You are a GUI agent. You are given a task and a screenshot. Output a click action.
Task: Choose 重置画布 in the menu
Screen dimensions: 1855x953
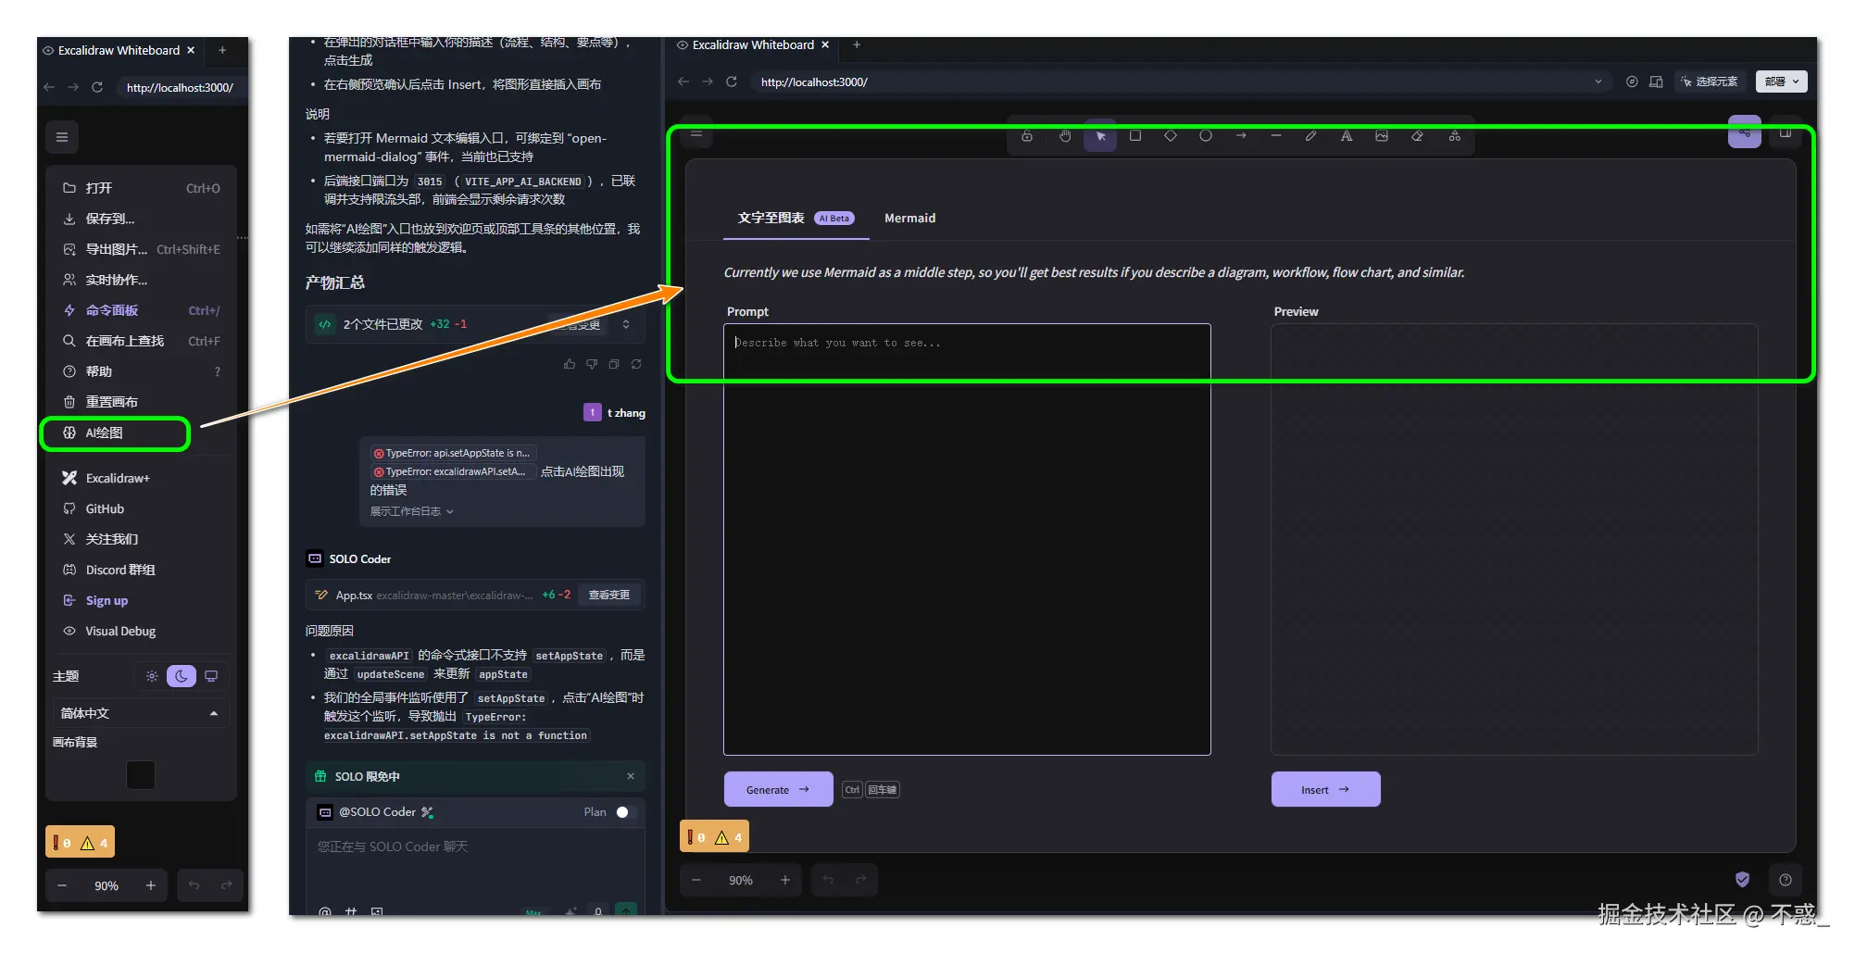pyautogui.click(x=142, y=402)
